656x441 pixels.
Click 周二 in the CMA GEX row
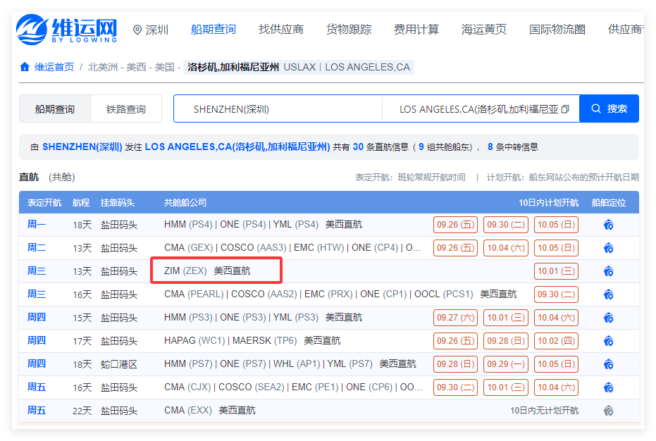37,248
